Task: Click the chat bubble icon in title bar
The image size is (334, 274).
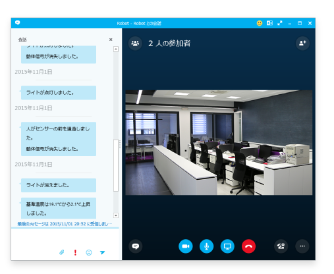Action: [18, 22]
